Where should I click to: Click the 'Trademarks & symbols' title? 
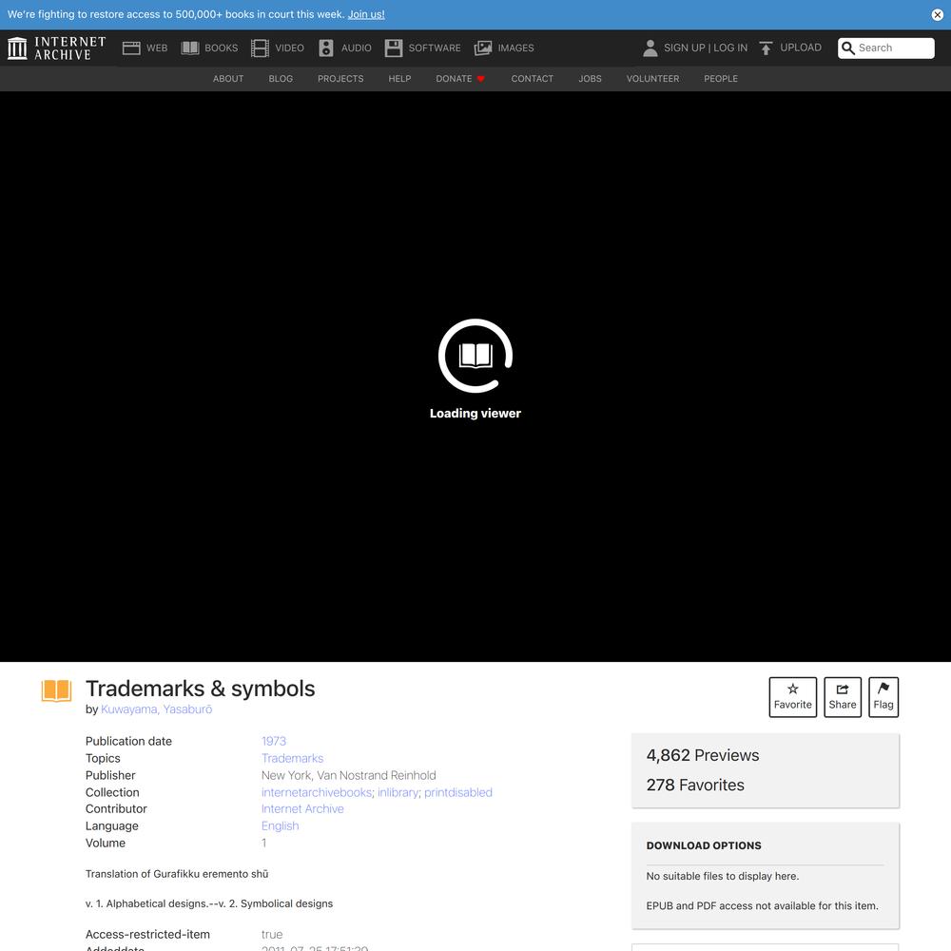200,689
